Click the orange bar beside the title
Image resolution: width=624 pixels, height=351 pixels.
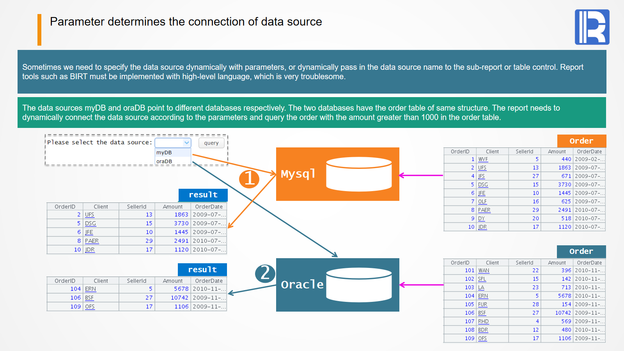(39, 30)
